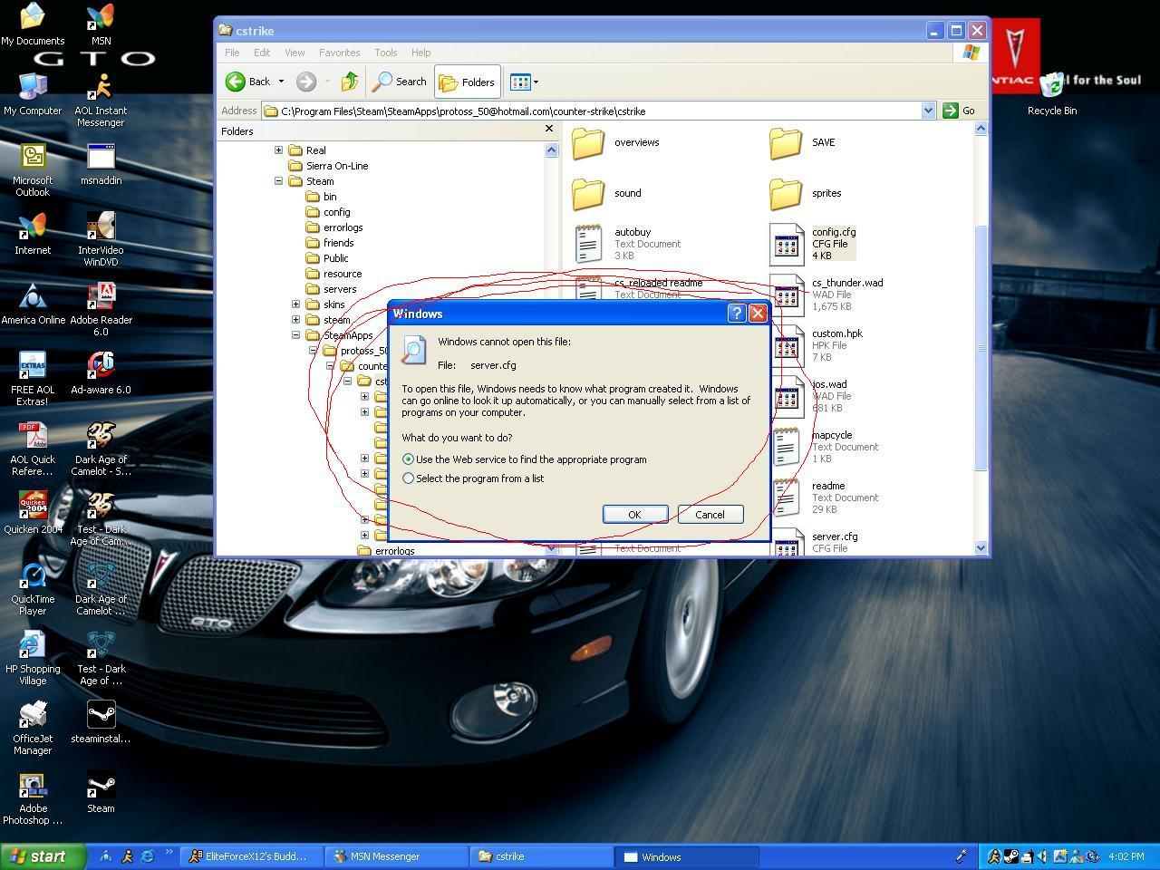
Task: Click folder tree scroll up arrow
Action: [551, 150]
